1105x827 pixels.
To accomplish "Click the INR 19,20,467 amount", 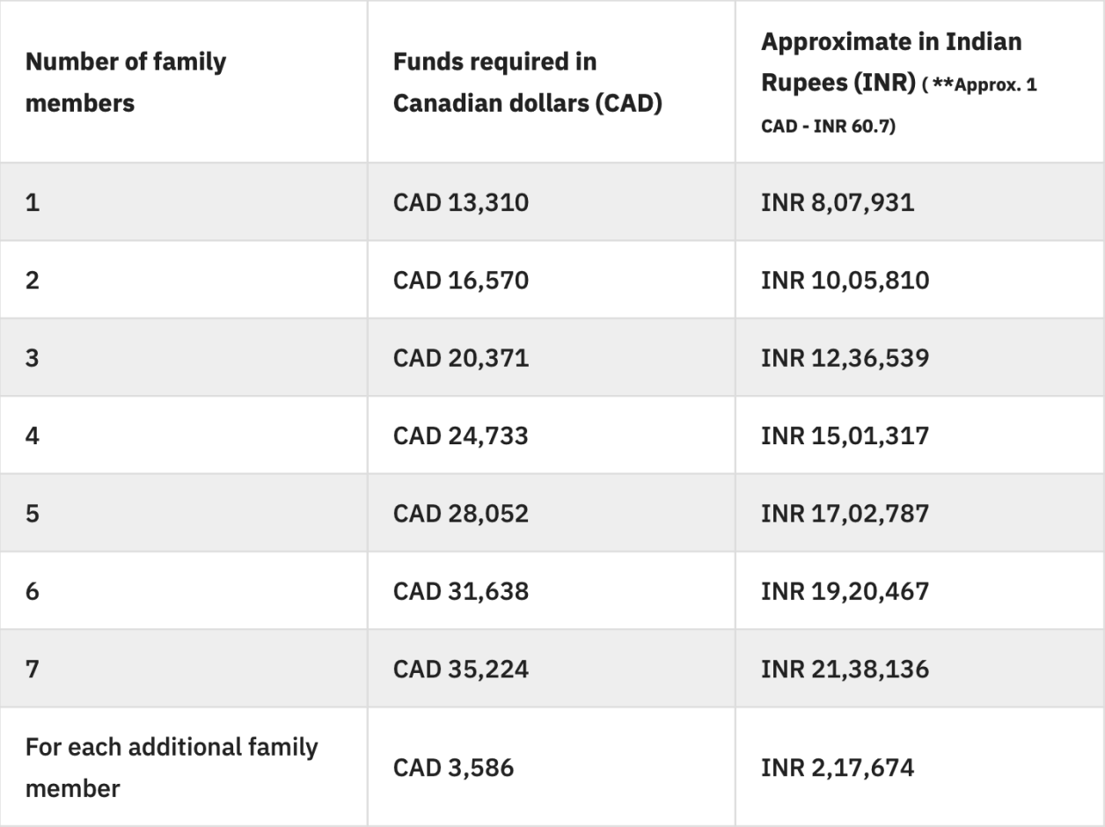I will tap(845, 590).
